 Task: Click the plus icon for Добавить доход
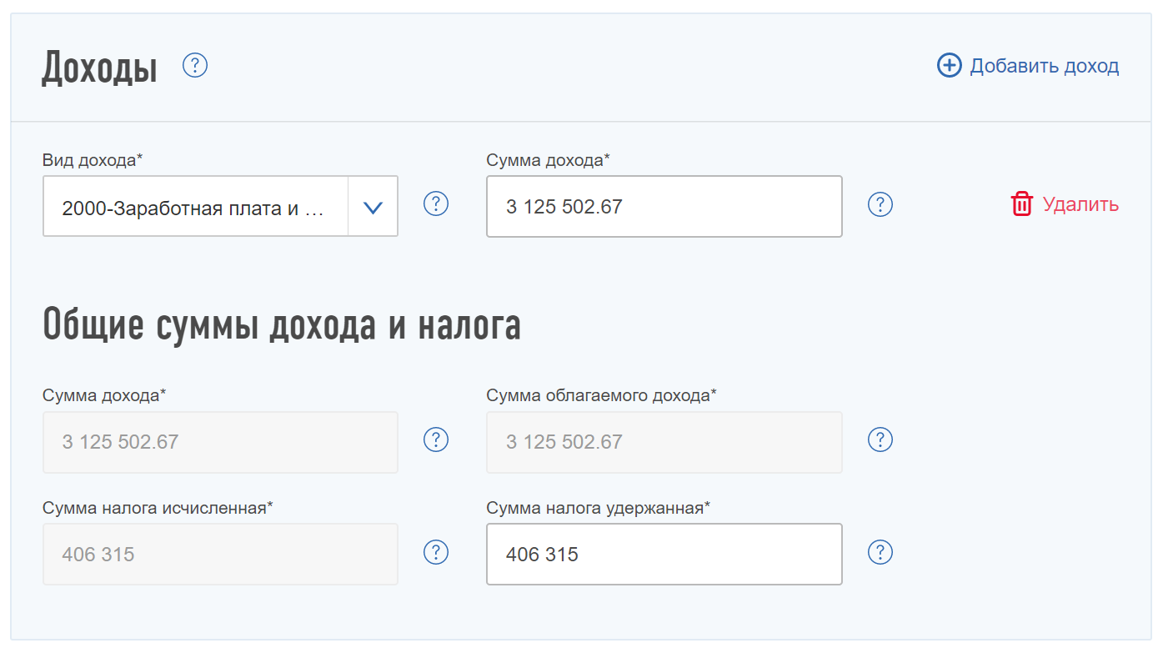pos(949,65)
